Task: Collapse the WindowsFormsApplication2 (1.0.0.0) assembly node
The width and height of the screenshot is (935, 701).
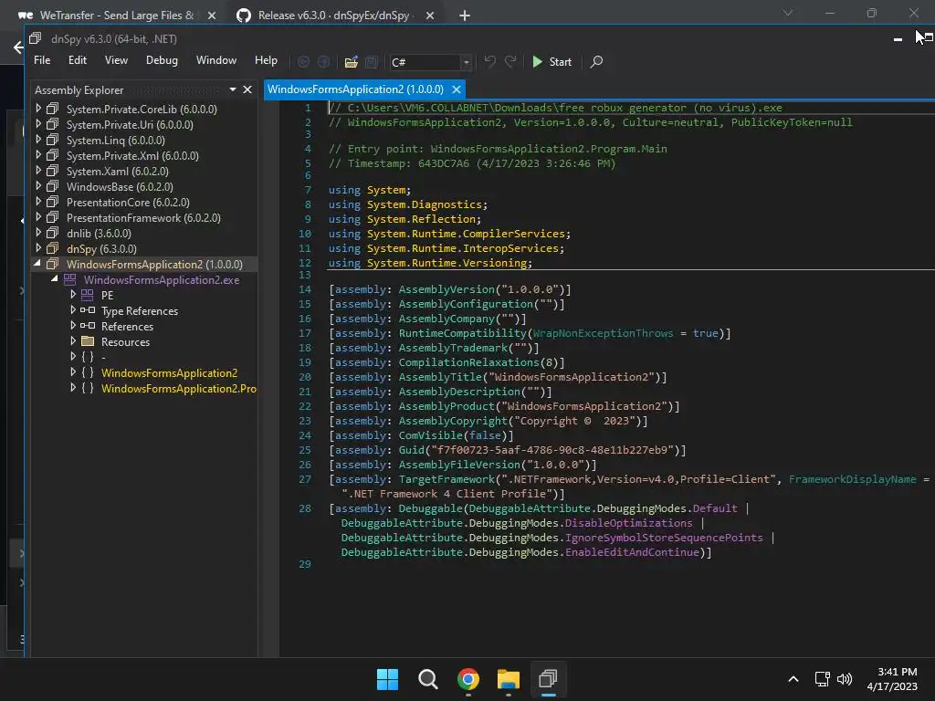Action: [x=37, y=263]
